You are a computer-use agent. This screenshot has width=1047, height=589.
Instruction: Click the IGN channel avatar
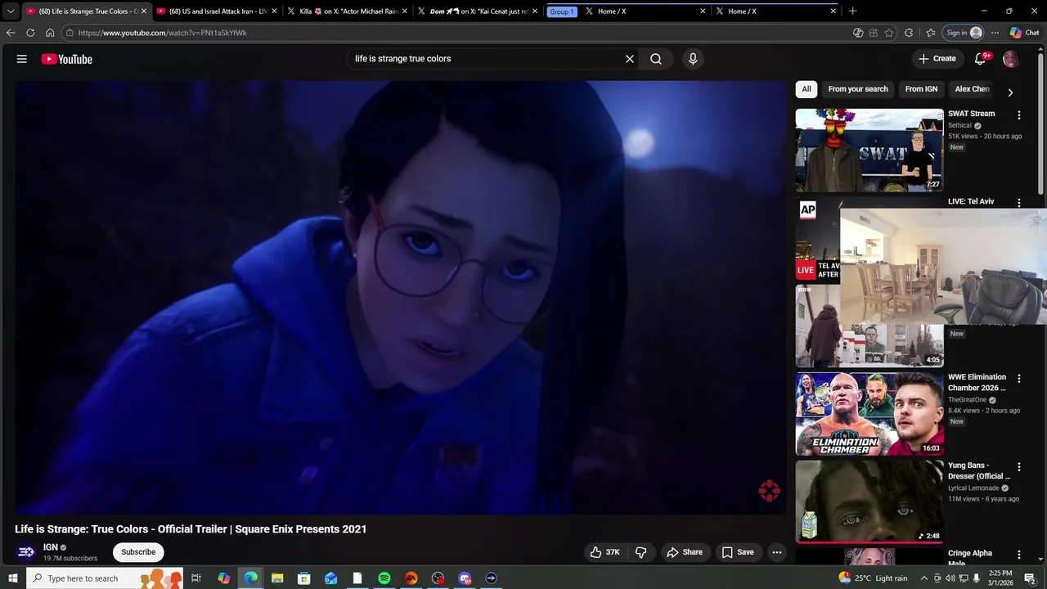pos(26,552)
